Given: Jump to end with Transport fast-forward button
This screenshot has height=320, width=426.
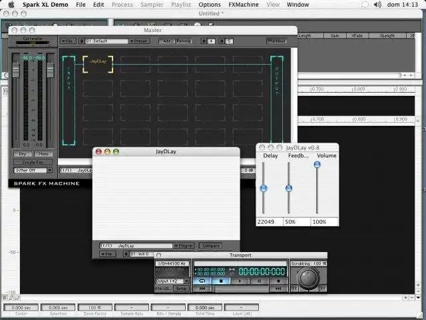Looking at the screenshot, I should [278, 289].
